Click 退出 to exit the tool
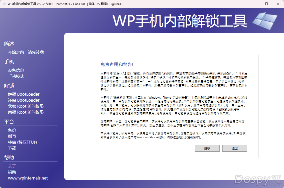284x188 pixels. click(x=234, y=148)
